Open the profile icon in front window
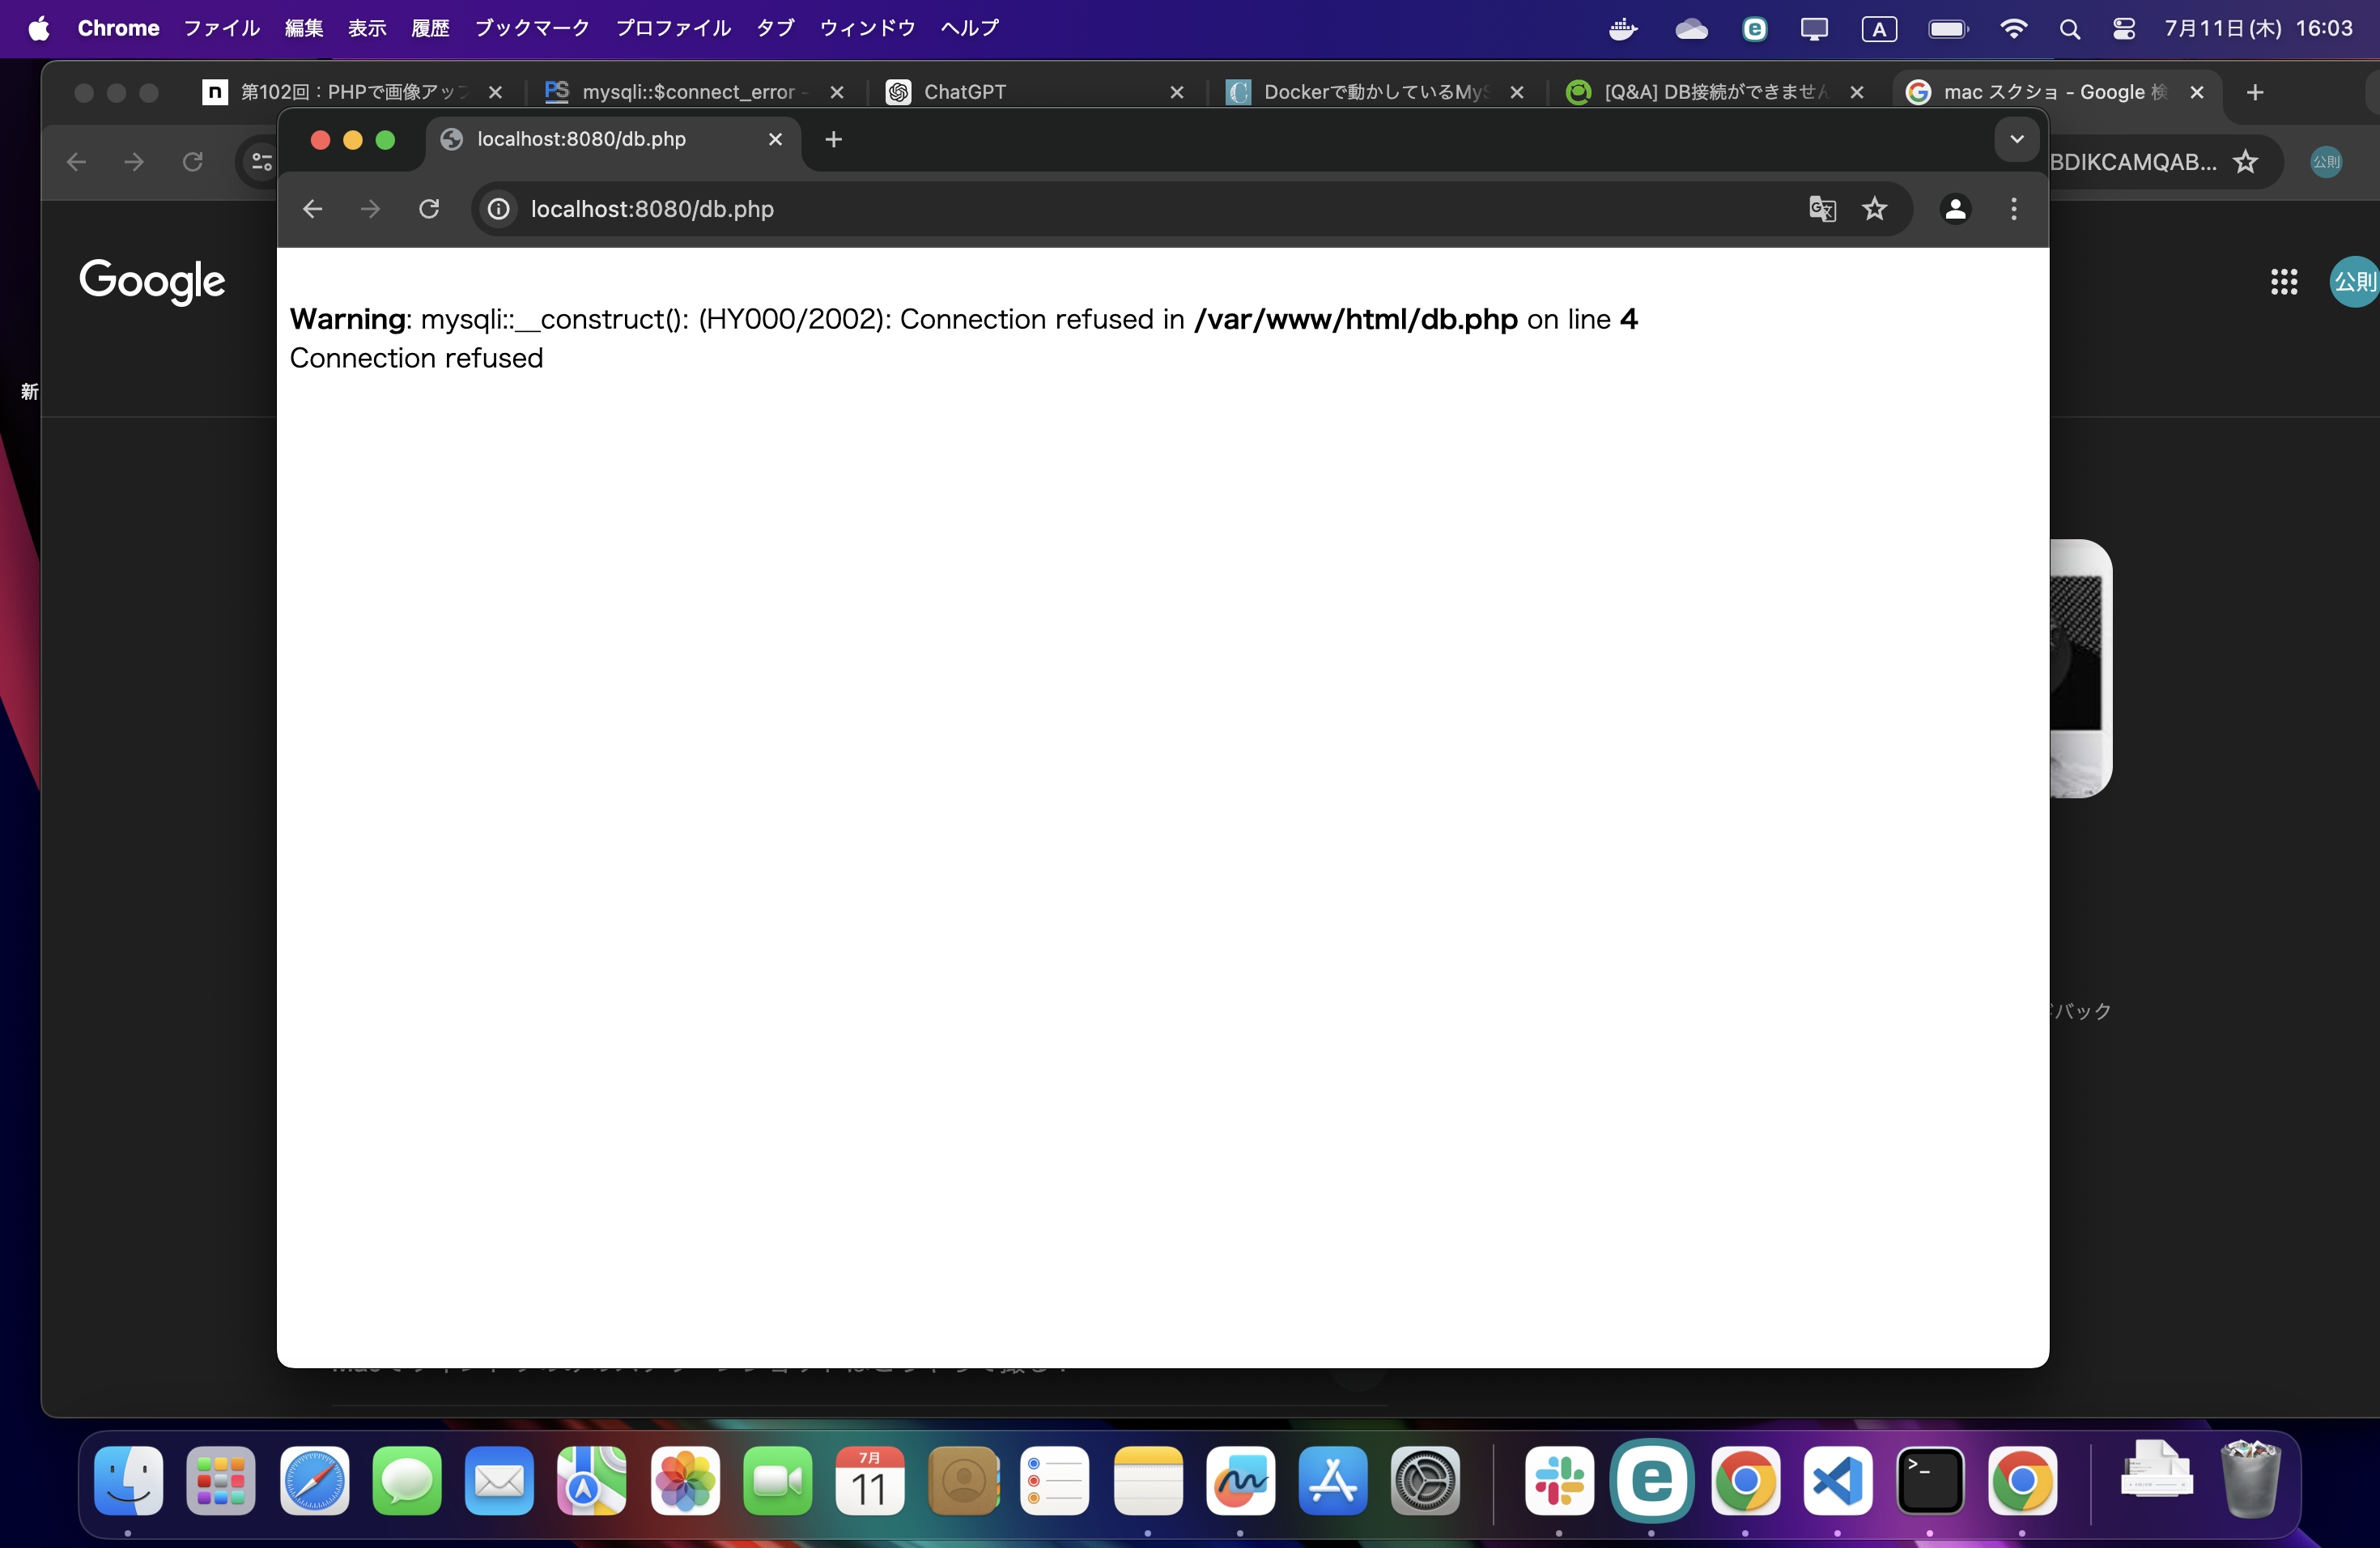2380x1548 pixels. [x=1955, y=209]
